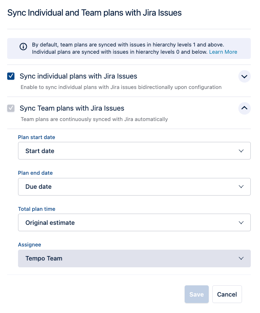This screenshot has height=313, width=260.
Task: Follow the Learn More link
Action: (x=223, y=52)
